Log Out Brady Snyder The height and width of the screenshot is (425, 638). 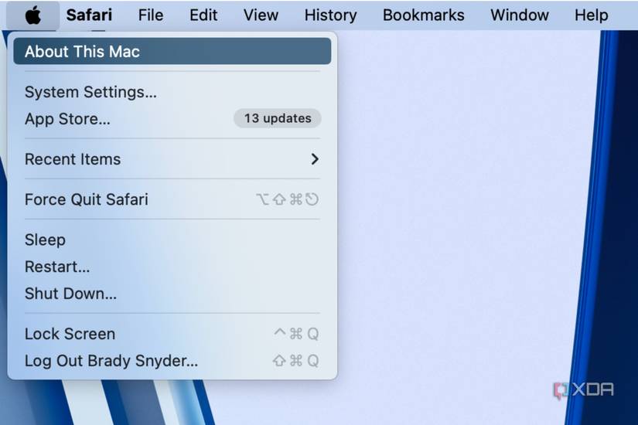click(x=172, y=360)
